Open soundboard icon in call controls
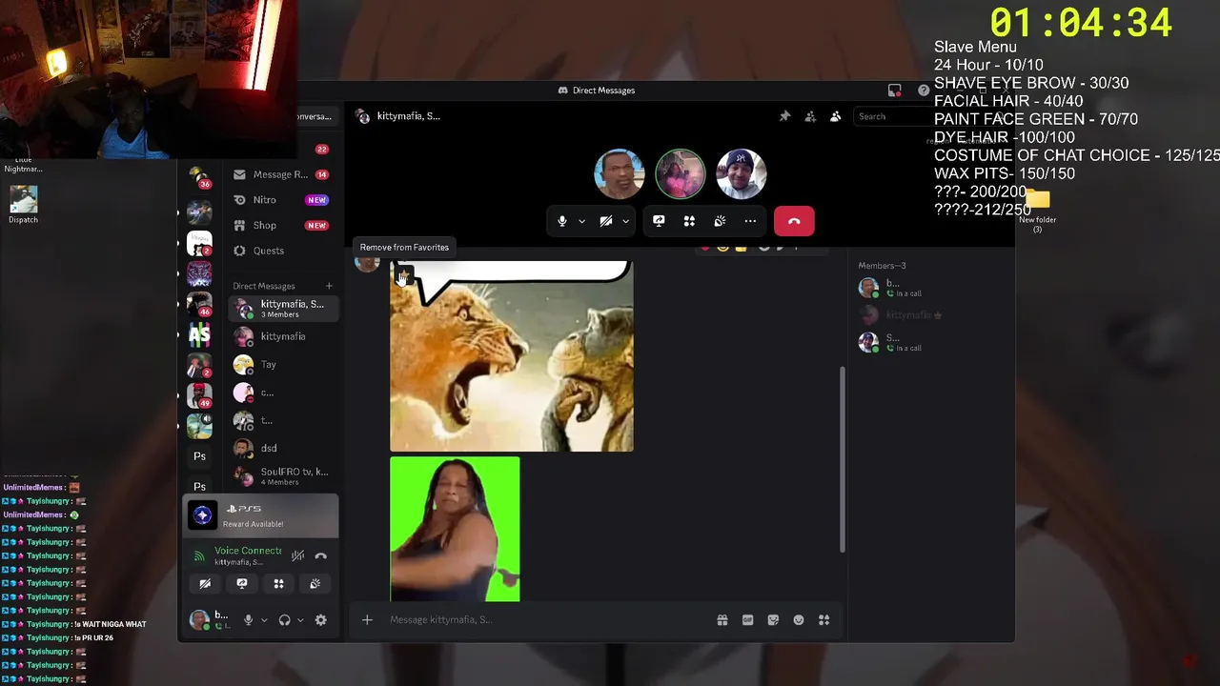The width and height of the screenshot is (1220, 686). pos(720,221)
